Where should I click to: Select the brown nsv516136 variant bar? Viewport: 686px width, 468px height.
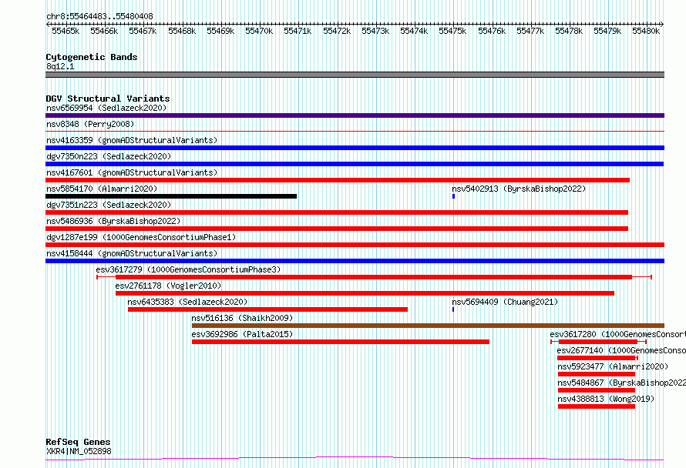coord(428,326)
